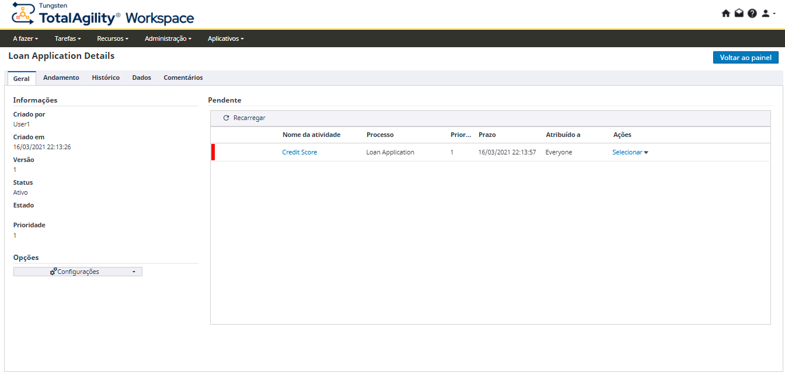
Task: Open the inbox envelope icon
Action: 739,13
